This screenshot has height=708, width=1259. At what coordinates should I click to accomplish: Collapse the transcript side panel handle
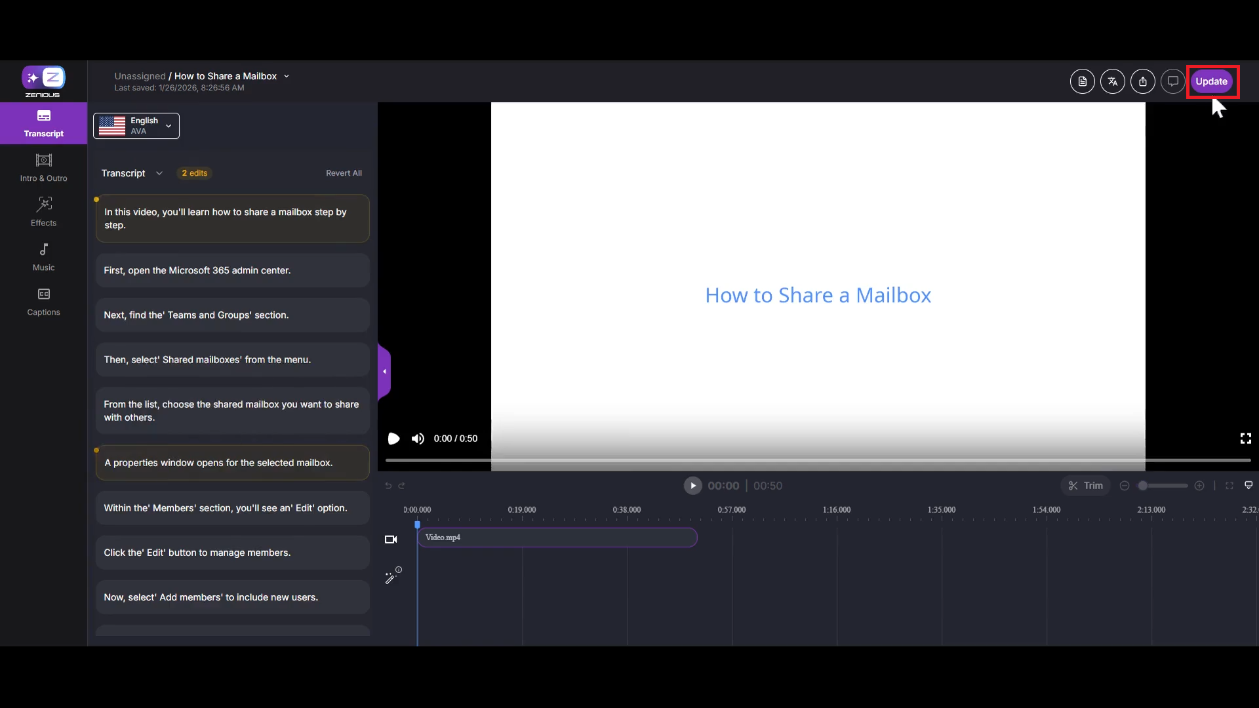coord(384,372)
